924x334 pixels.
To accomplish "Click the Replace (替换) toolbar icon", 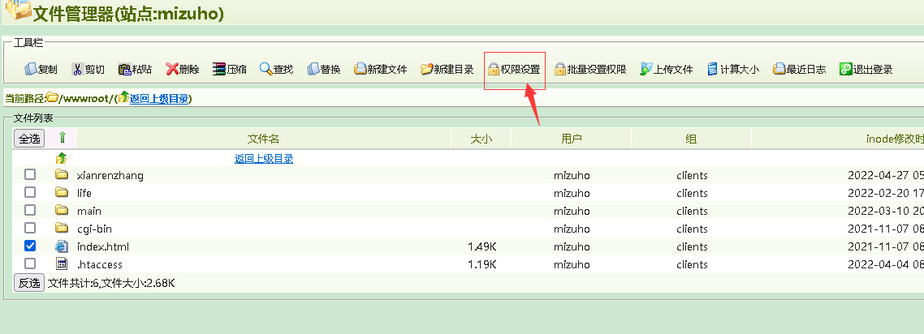I will coord(313,70).
